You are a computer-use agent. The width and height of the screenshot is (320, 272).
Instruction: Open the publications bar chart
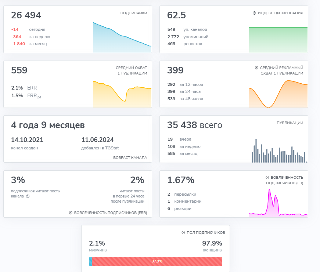[x=279, y=150]
